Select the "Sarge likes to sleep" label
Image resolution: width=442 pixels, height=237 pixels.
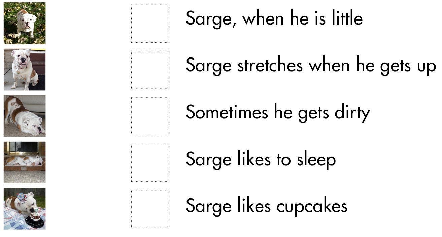pyautogui.click(x=261, y=159)
